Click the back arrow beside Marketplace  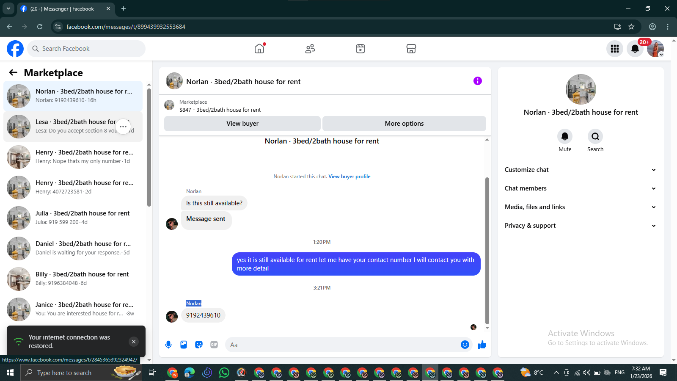click(13, 72)
